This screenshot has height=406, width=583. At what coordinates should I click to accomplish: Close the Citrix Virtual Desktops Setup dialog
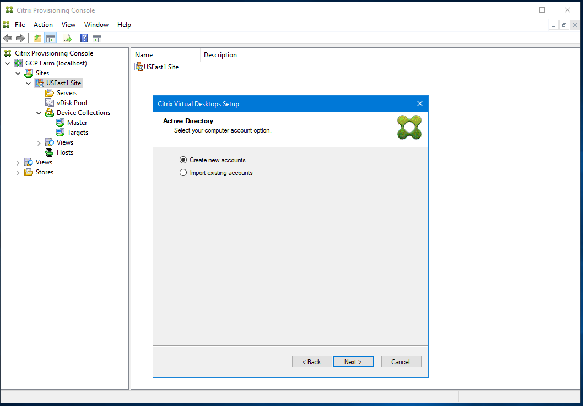420,103
